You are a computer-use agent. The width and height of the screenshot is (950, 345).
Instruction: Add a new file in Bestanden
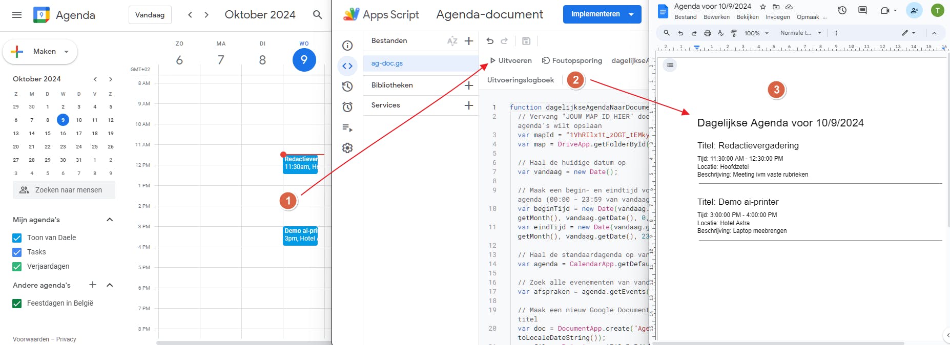[469, 41]
